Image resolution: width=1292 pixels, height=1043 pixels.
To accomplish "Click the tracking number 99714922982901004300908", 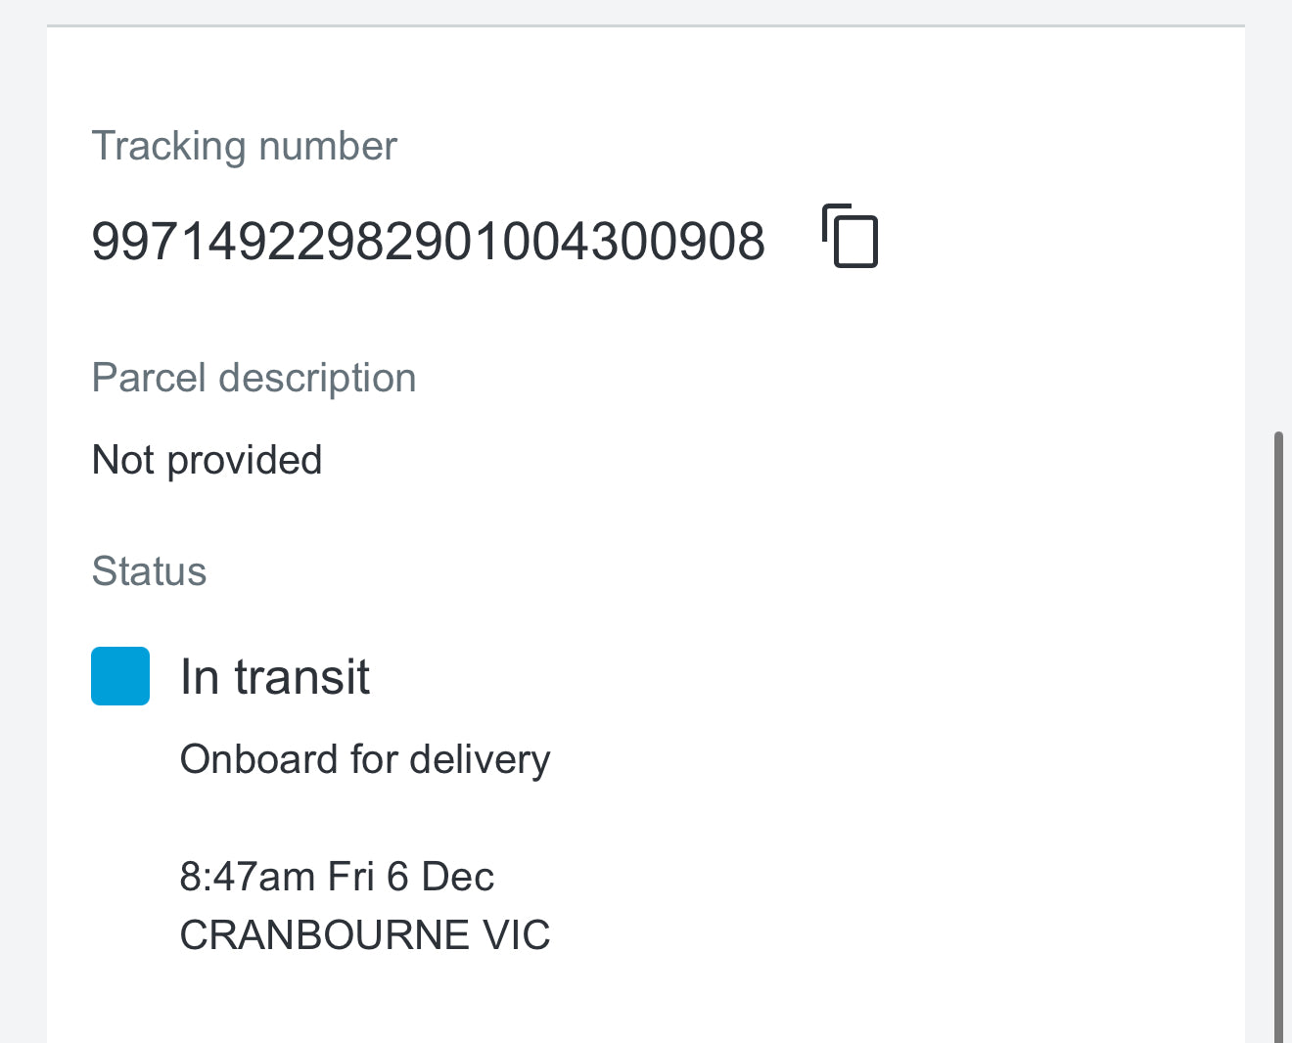I will (x=428, y=242).
